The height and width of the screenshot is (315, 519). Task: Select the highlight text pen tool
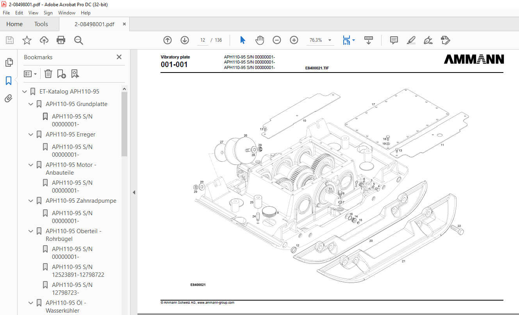point(411,40)
